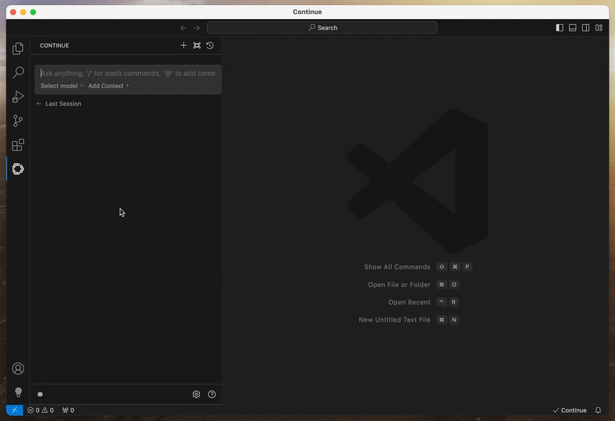This screenshot has height=421, width=615.
Task: Toggle Continue full screen mode icon
Action: (197, 45)
